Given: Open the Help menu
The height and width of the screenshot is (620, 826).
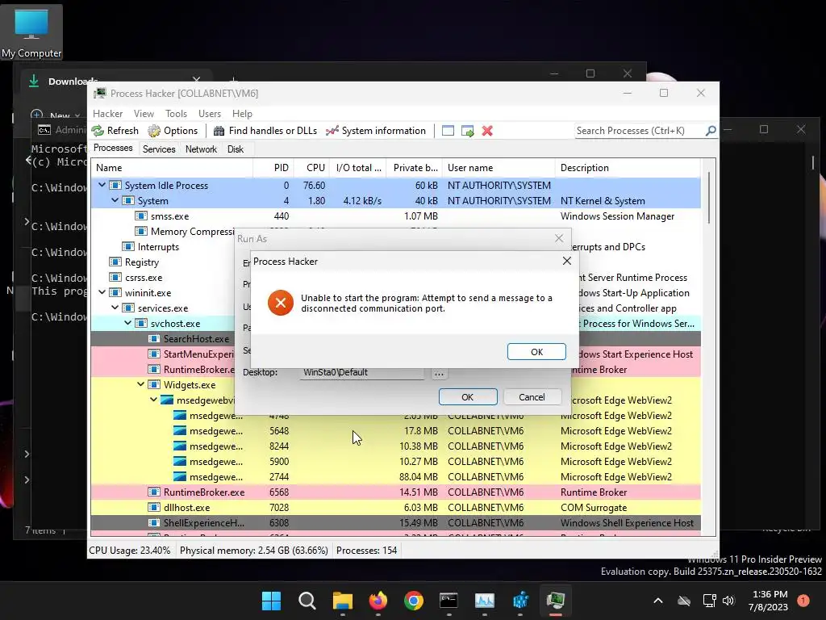Looking at the screenshot, I should (242, 114).
